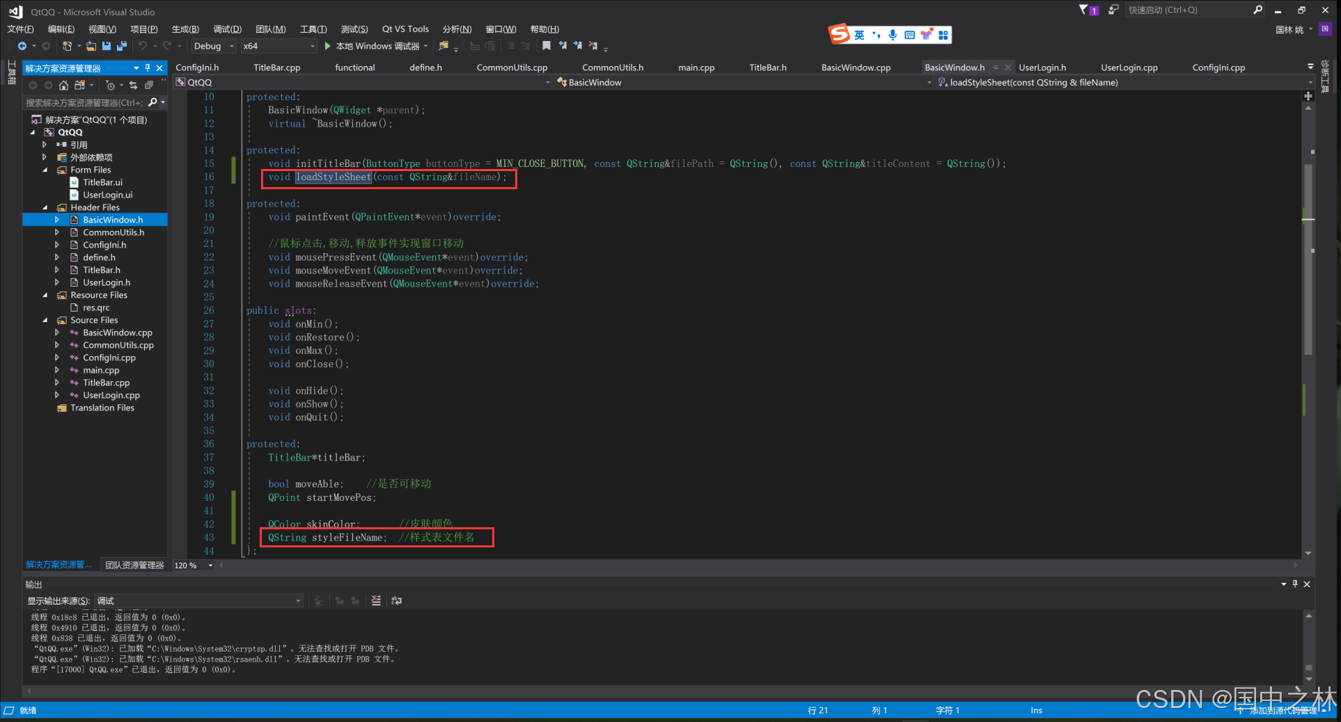Collapse the Source Files folder

point(45,320)
